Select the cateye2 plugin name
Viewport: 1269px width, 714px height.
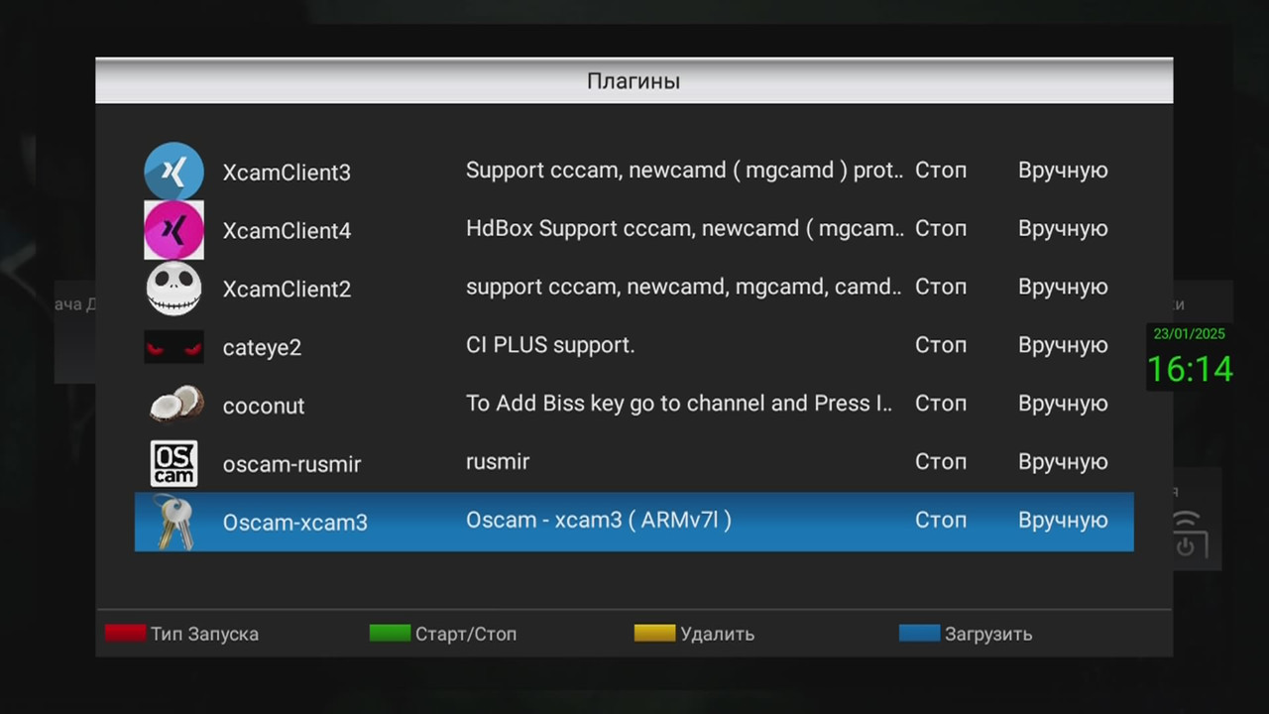click(x=262, y=348)
